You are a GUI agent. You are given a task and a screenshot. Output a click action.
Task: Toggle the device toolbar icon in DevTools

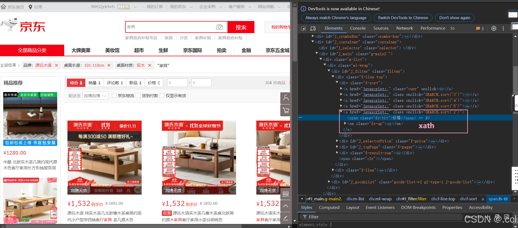(x=313, y=28)
